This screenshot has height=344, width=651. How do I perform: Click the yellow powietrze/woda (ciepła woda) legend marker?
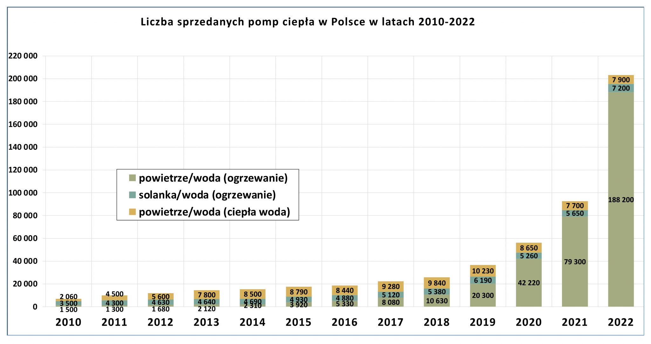[132, 212]
